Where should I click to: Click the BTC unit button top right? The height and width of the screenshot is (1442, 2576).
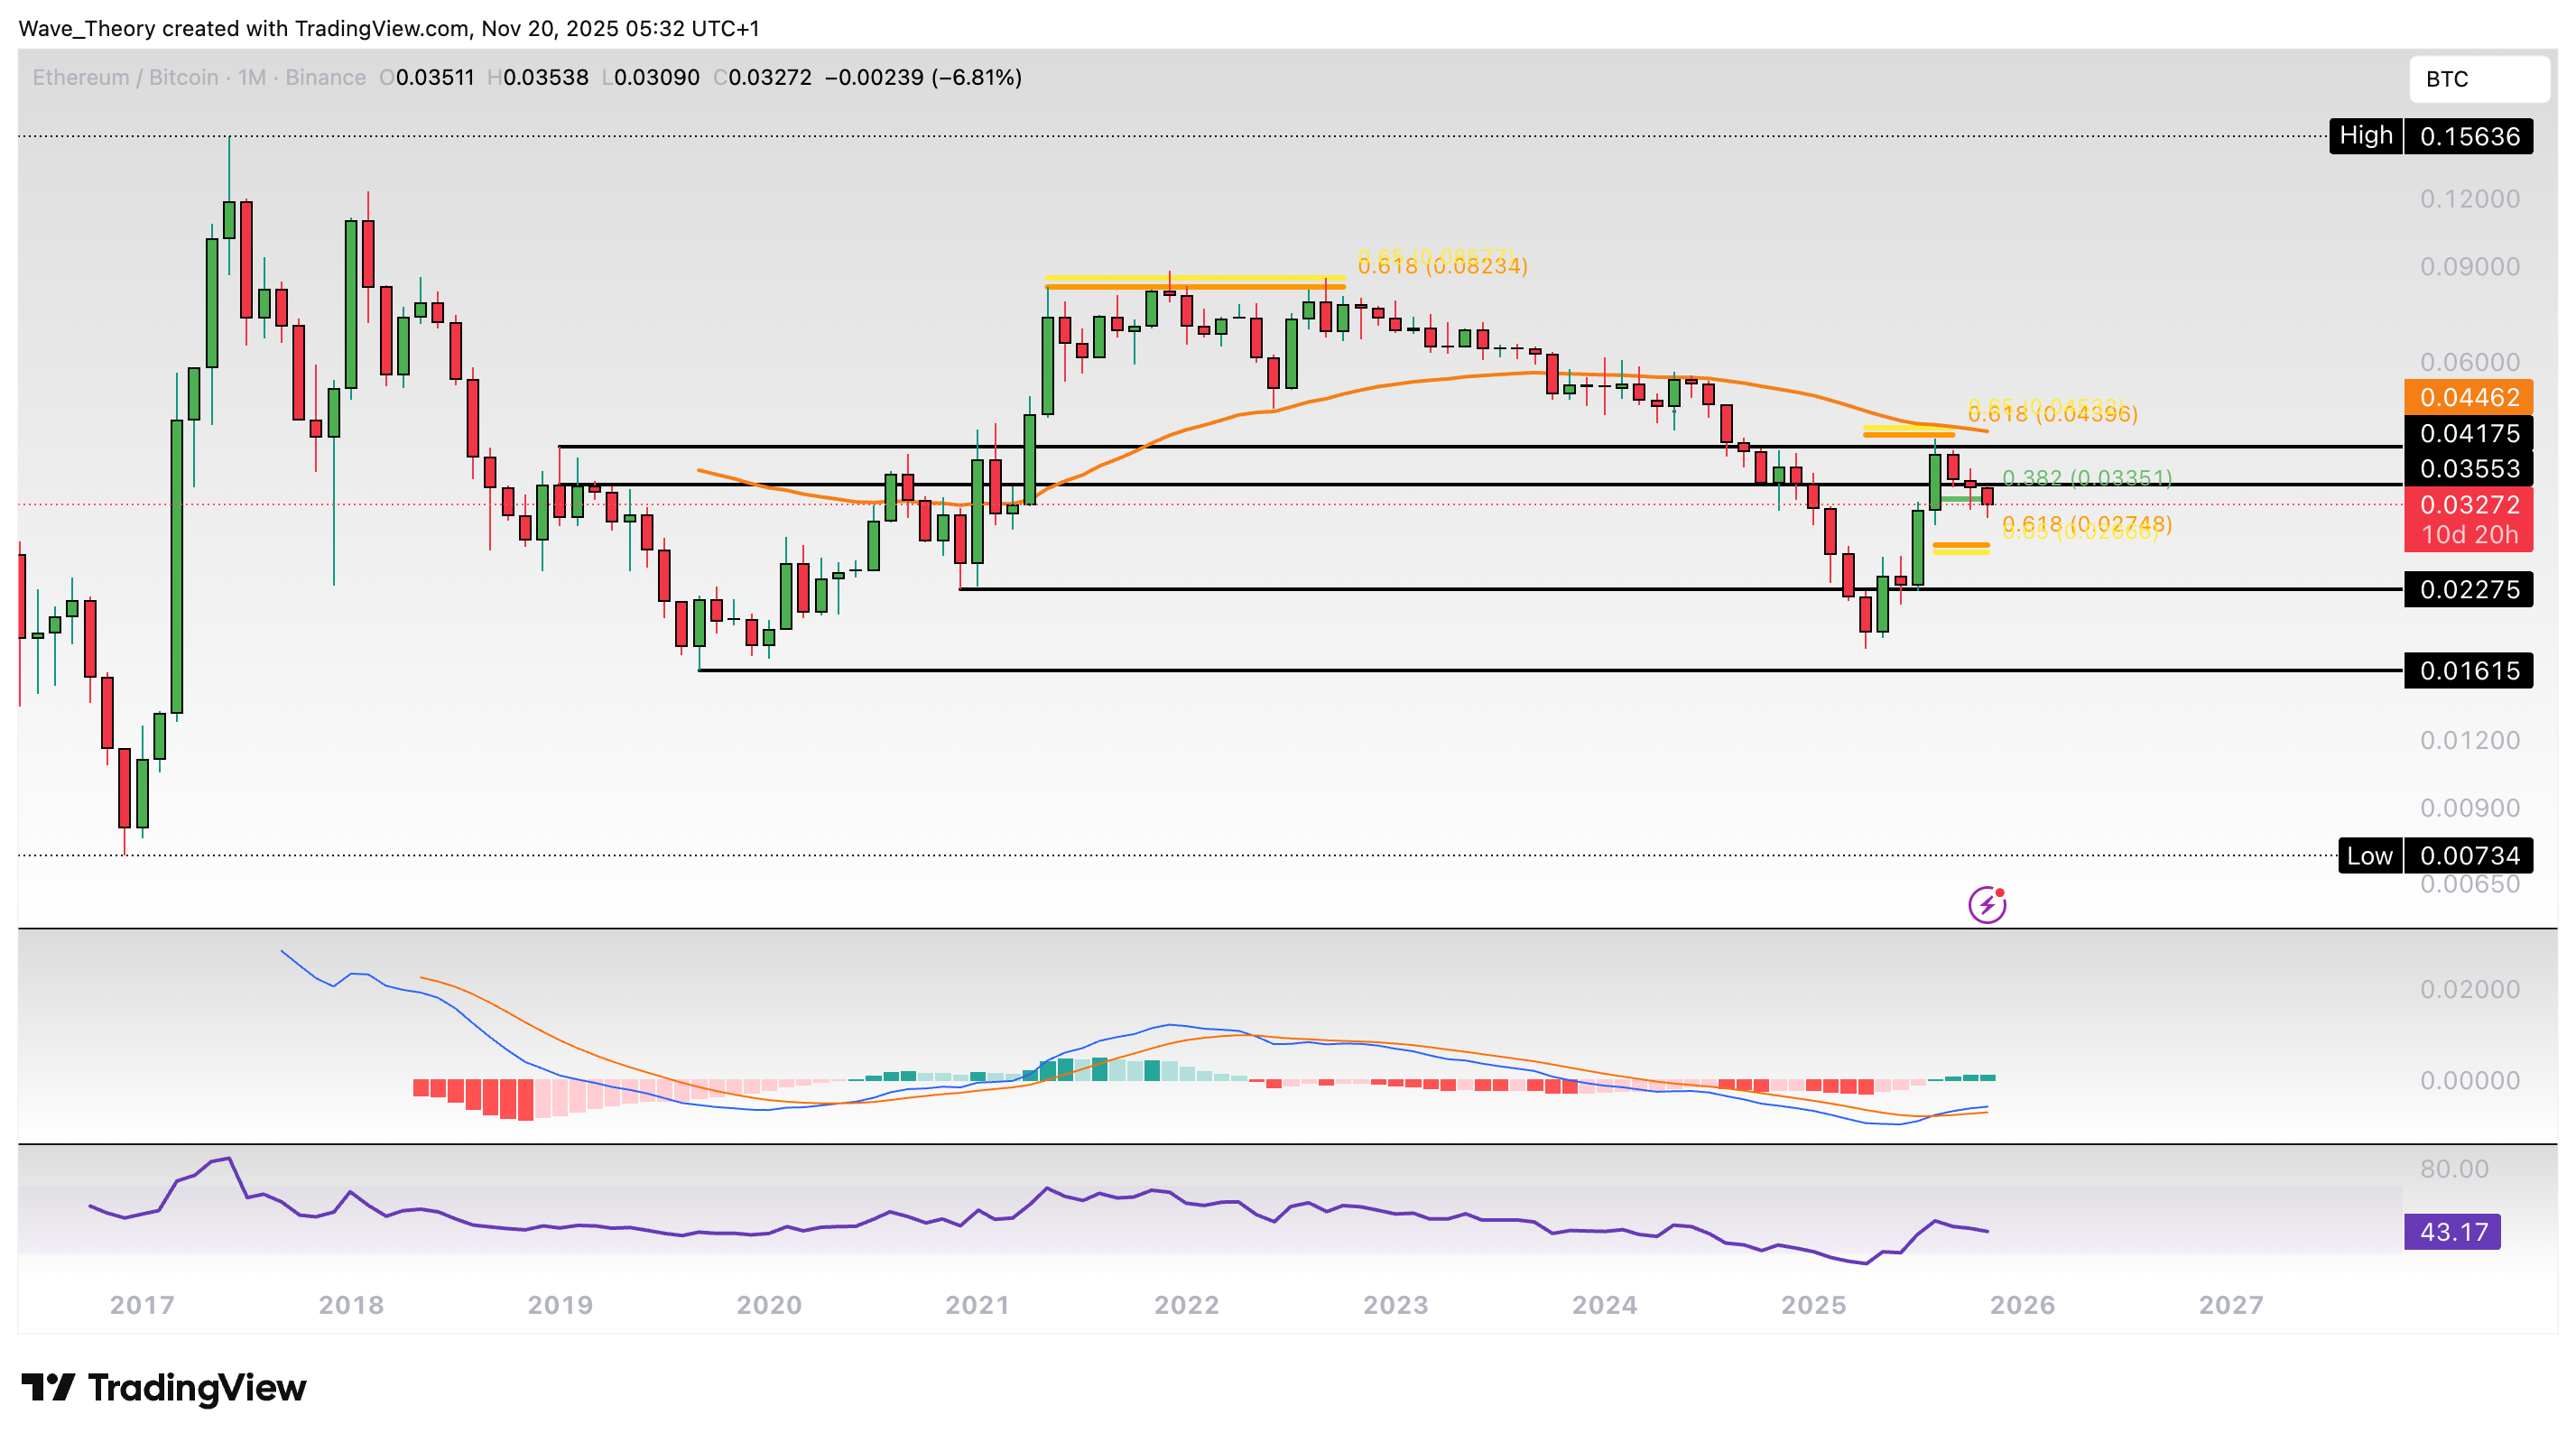point(2477,79)
